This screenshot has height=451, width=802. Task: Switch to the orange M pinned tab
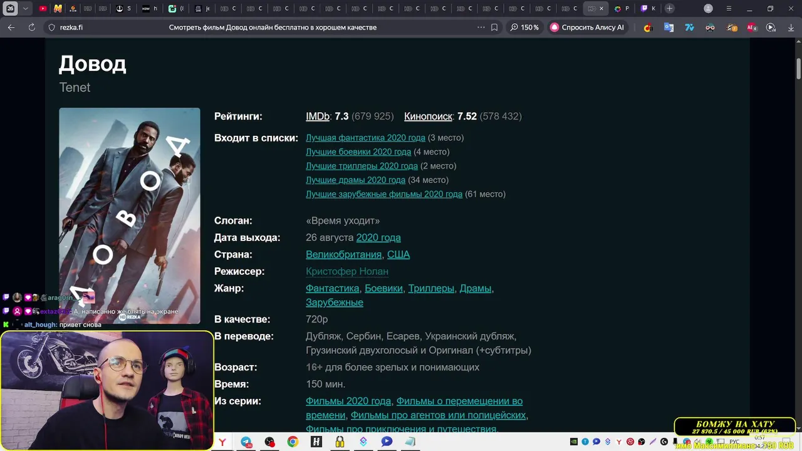(58, 9)
